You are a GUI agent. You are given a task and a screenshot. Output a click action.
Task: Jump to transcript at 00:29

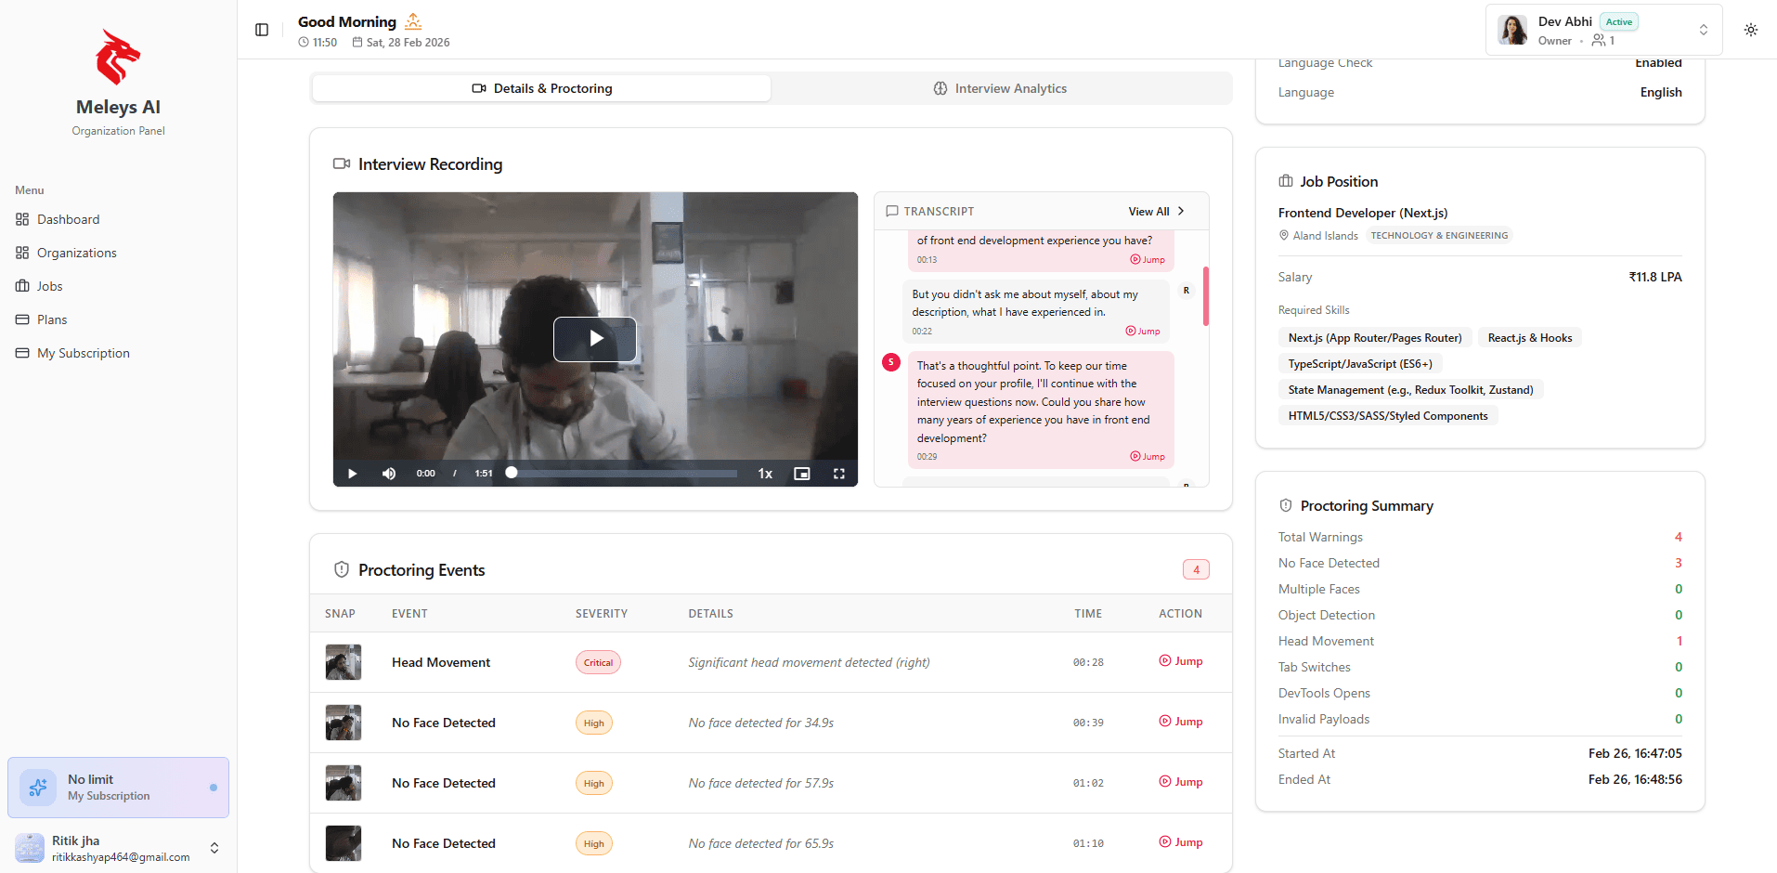[1148, 456]
